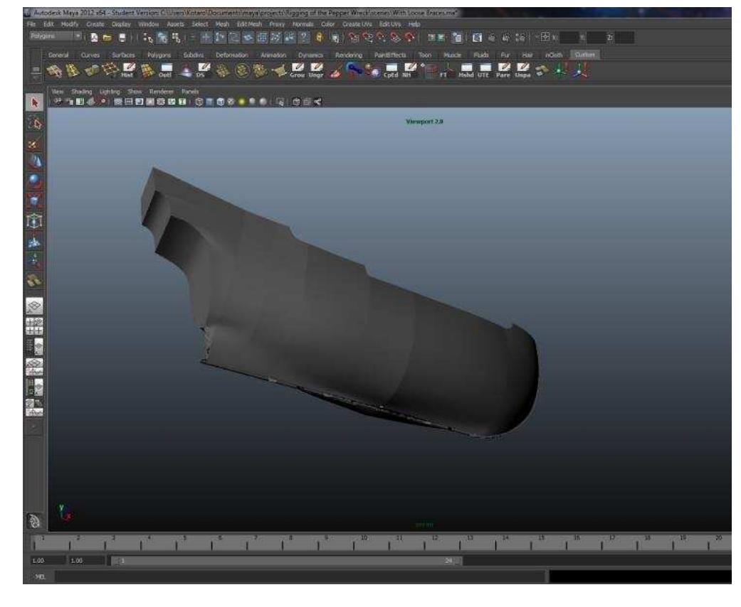Image resolution: width=741 pixels, height=607 pixels.
Task: Switch to four view layout
Action: [35, 326]
